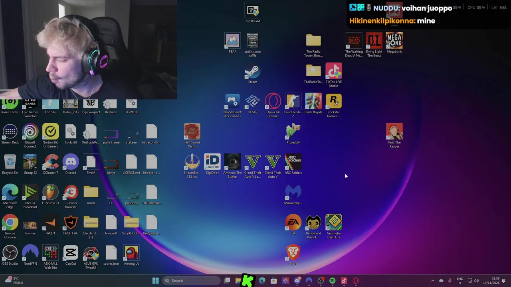Launch Dying Light The Beast icon
Screen dimensions: 511x287
374,45
